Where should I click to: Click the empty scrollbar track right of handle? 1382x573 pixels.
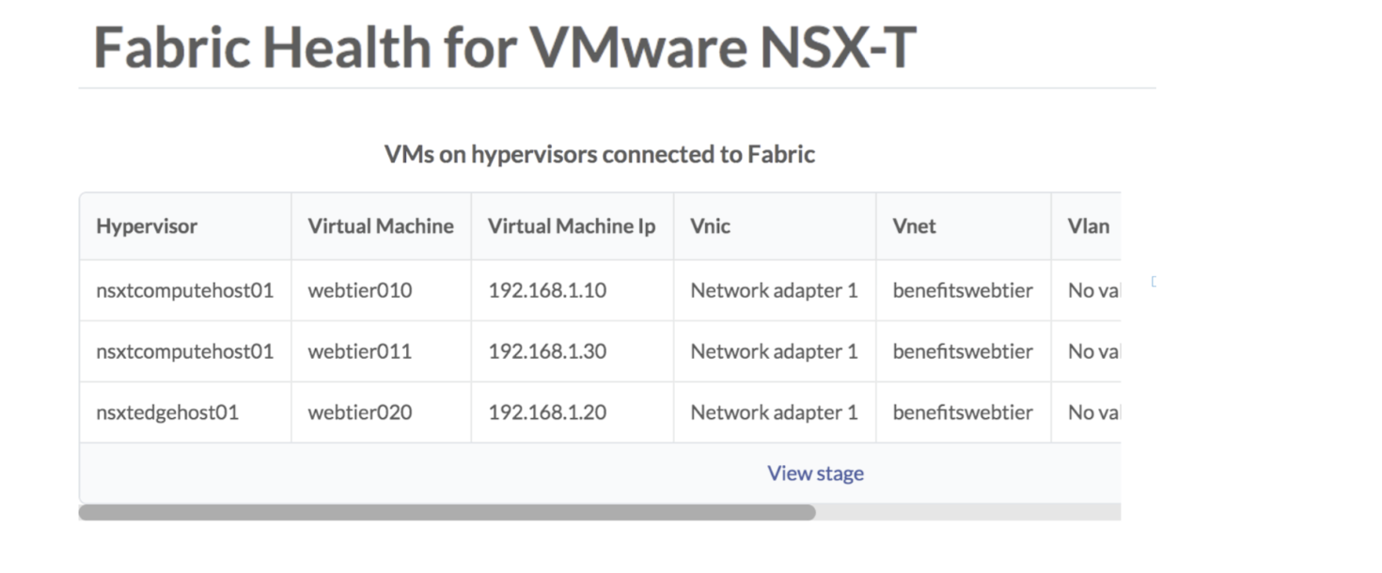coord(968,513)
